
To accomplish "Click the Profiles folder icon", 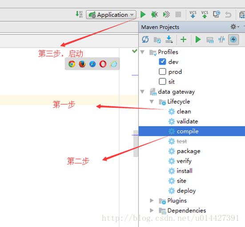I will pyautogui.click(x=153, y=53).
